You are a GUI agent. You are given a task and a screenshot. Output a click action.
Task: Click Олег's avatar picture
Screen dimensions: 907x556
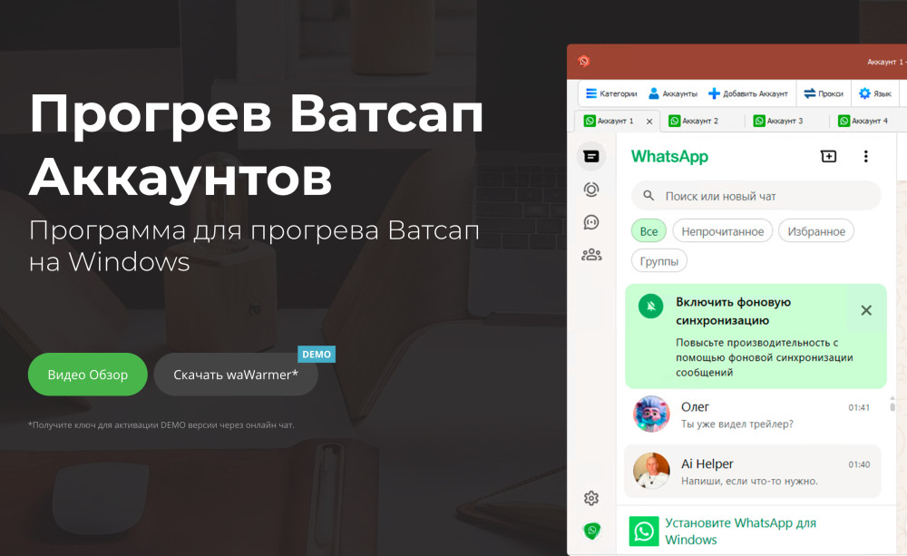tap(651, 415)
